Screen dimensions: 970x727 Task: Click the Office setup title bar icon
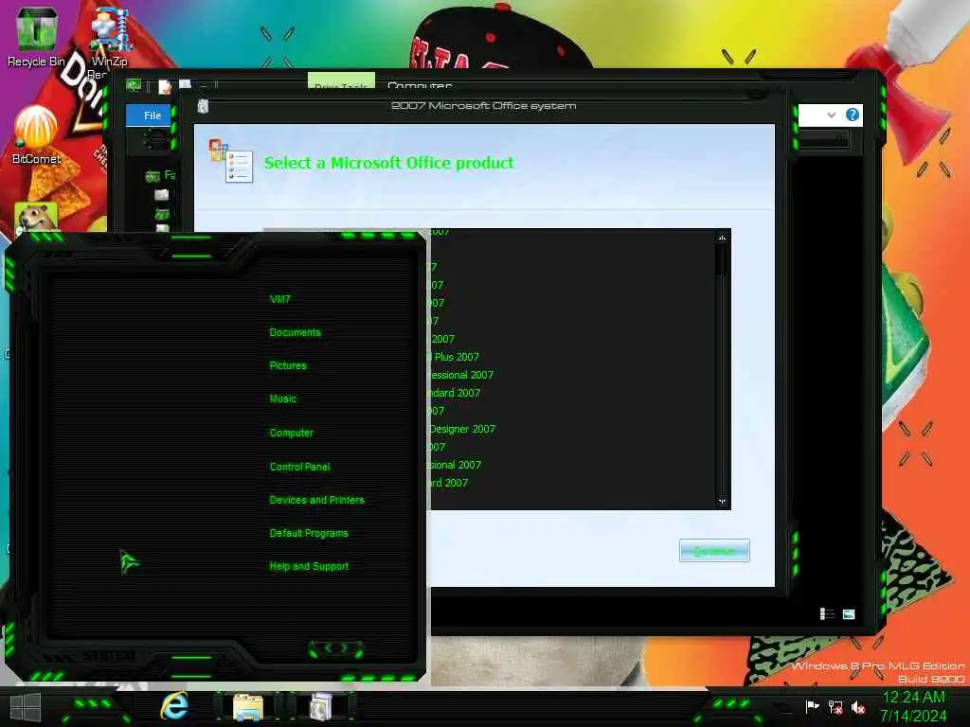[x=203, y=106]
